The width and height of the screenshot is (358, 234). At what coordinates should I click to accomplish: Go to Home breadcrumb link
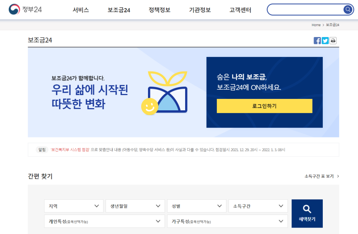(x=316, y=25)
